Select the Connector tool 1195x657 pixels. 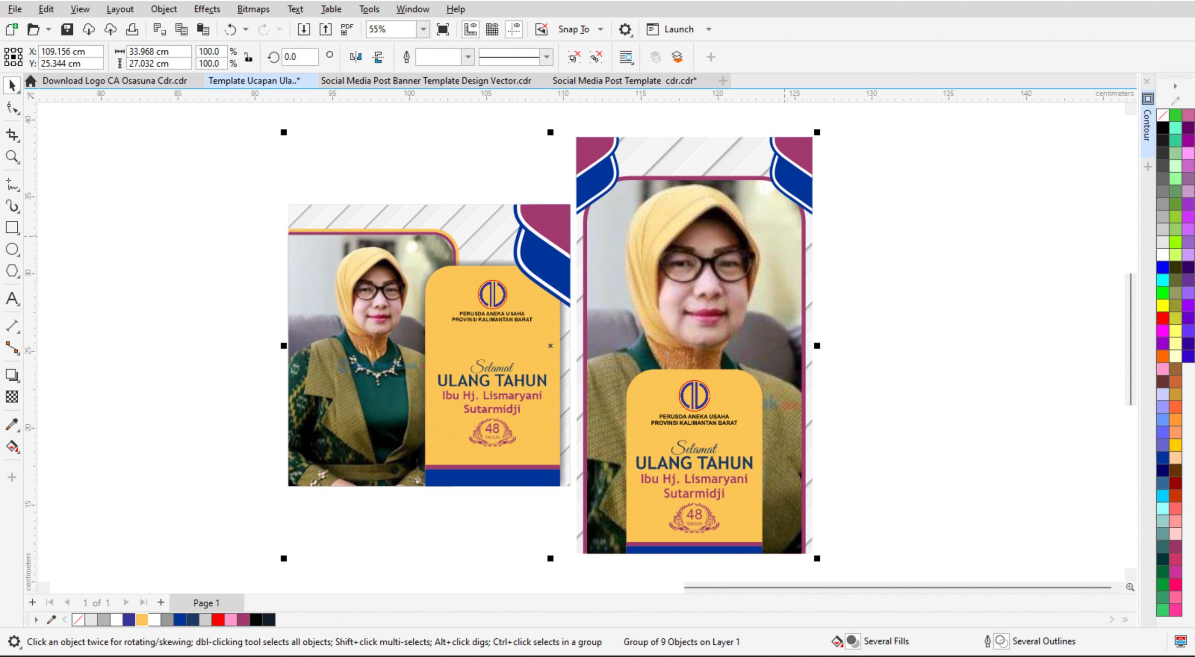coord(12,348)
